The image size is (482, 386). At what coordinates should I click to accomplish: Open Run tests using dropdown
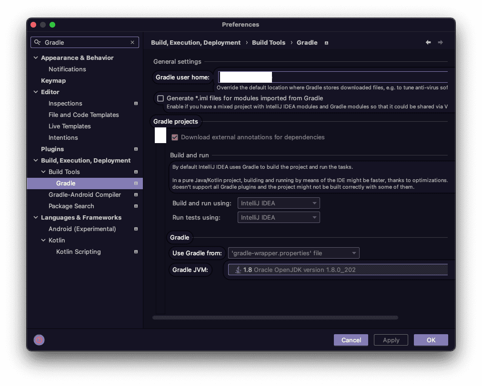click(x=279, y=218)
